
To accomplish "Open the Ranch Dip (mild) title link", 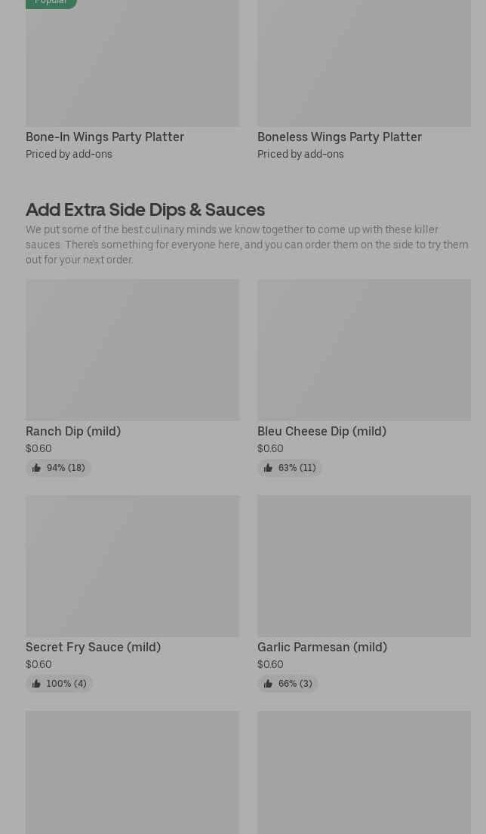I will point(73,431).
